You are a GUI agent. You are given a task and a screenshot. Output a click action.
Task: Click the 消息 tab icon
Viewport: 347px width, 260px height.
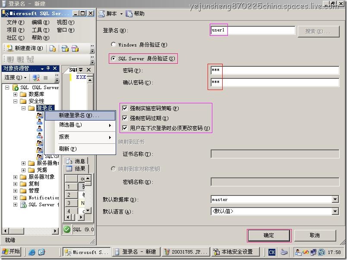69,161
